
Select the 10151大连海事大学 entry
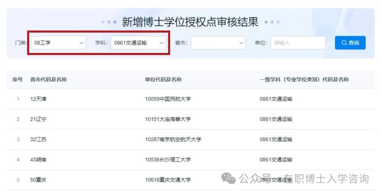pyautogui.click(x=168, y=119)
